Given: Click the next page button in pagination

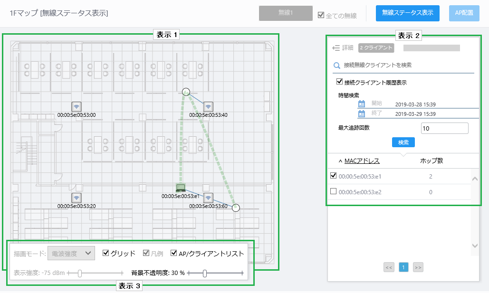Looking at the screenshot, I should pyautogui.click(x=418, y=267).
